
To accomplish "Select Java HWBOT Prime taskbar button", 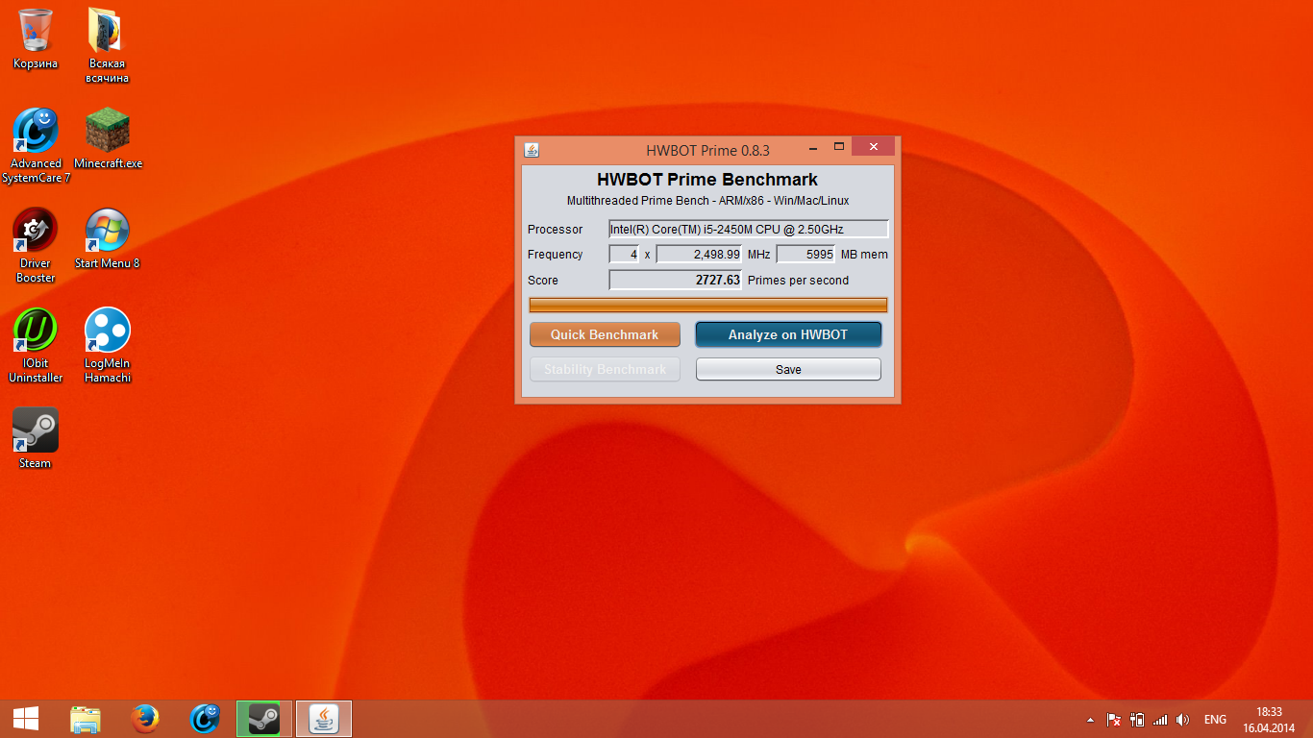I will point(324,719).
